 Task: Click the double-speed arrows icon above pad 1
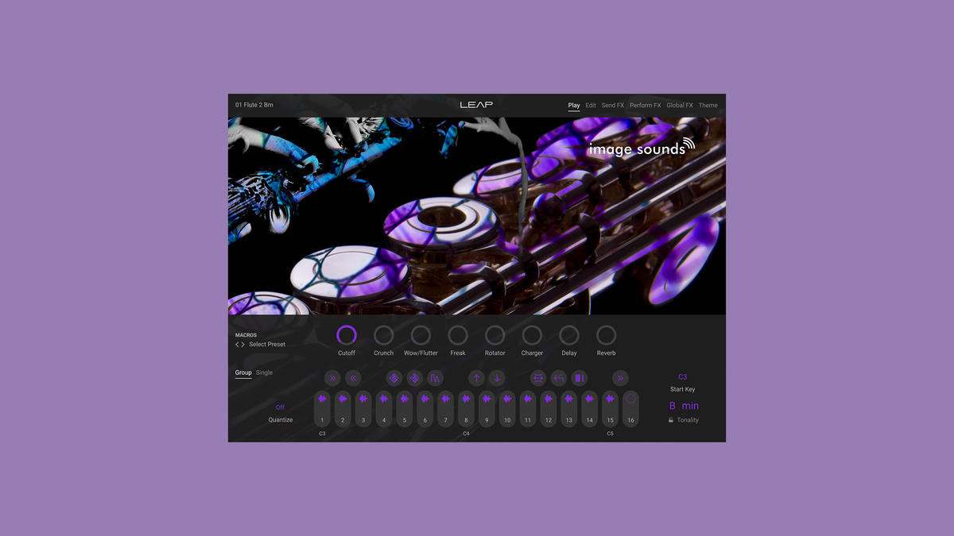coord(332,378)
